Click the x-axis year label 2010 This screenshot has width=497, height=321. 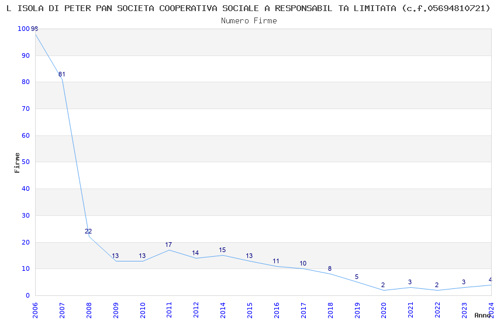tap(142, 310)
